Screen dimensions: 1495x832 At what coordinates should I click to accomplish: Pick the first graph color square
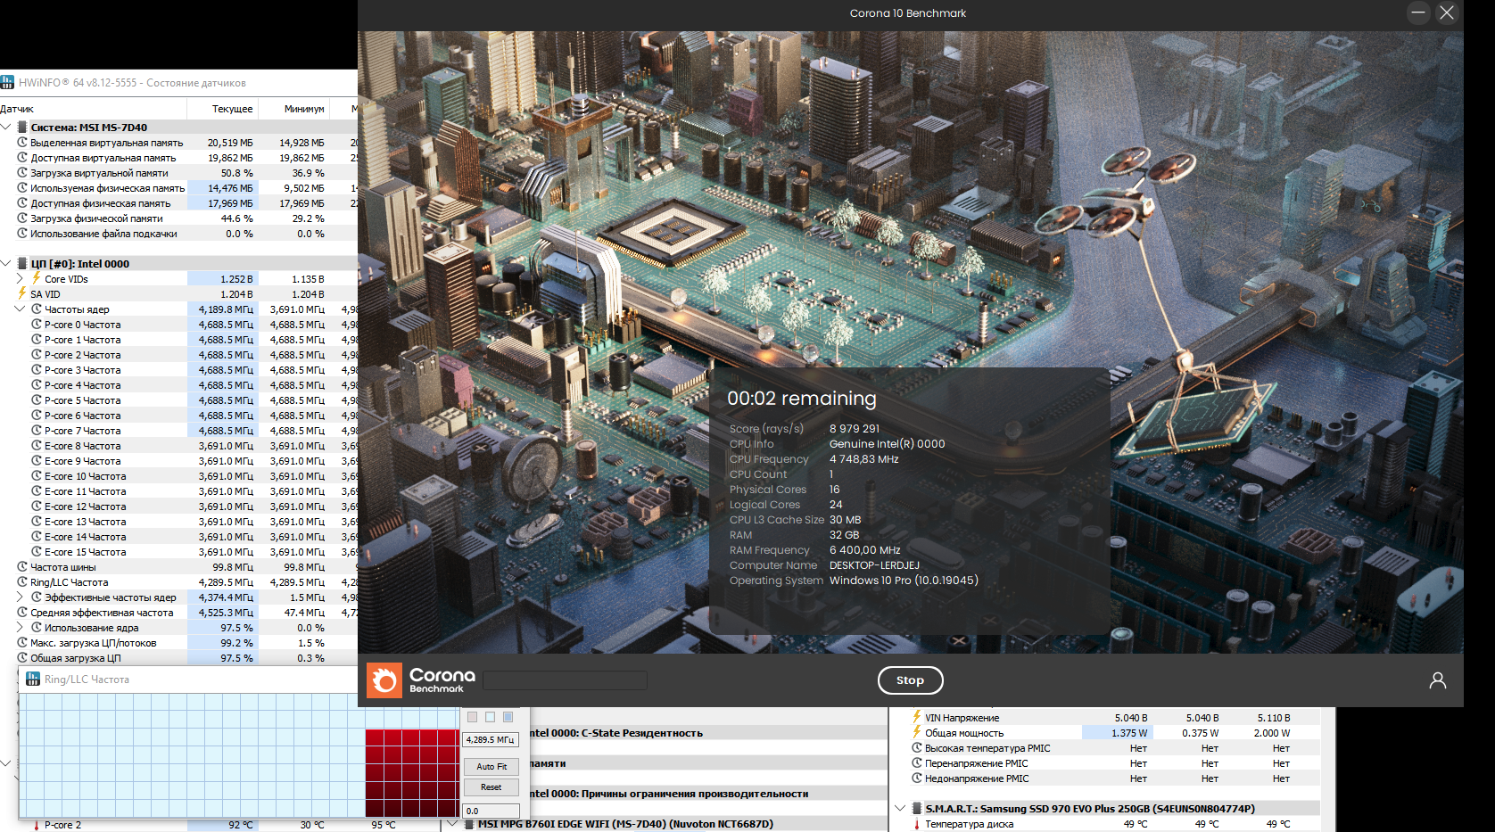[x=473, y=717]
